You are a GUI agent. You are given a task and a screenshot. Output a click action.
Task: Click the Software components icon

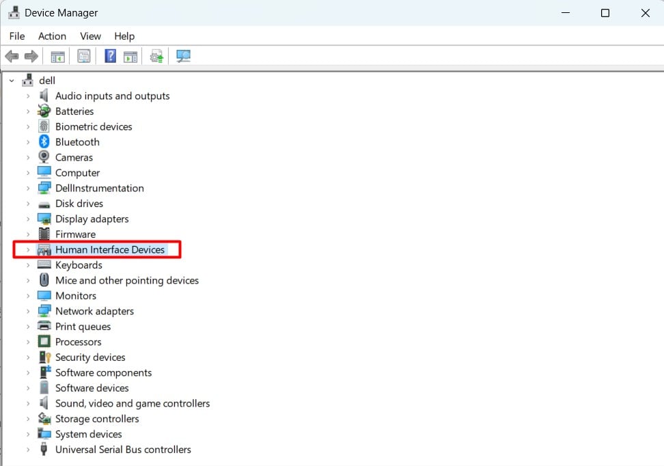coord(44,372)
